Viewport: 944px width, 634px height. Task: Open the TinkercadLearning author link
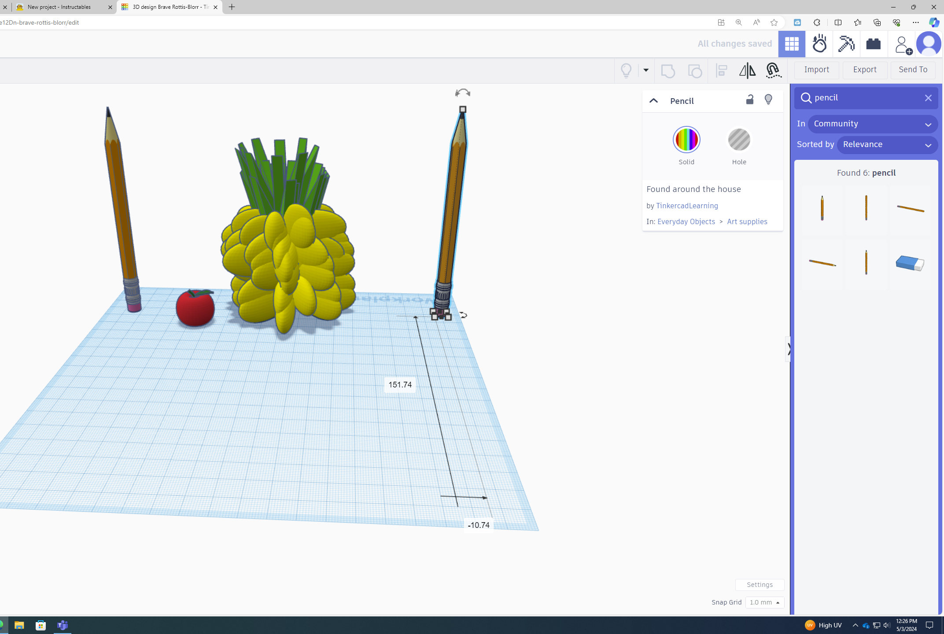pos(687,206)
